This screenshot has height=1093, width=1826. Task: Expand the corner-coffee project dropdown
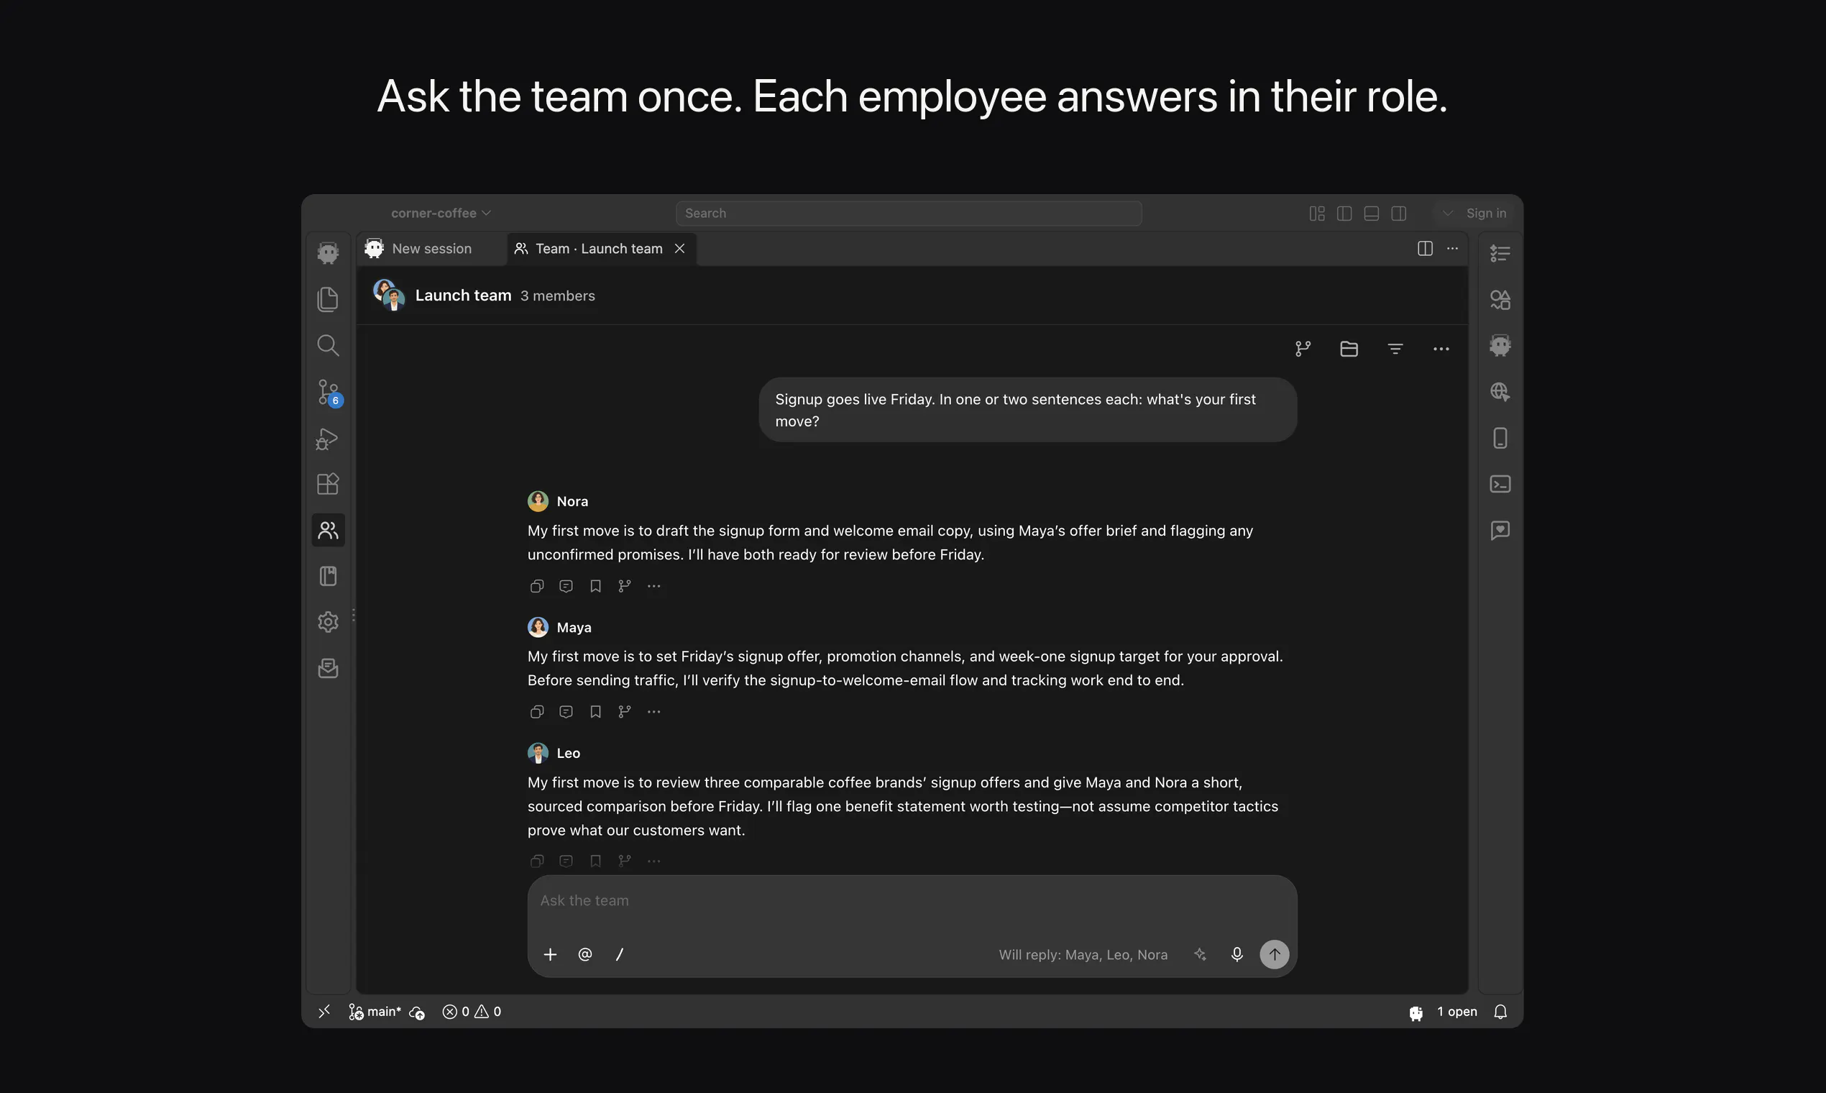pyautogui.click(x=440, y=213)
